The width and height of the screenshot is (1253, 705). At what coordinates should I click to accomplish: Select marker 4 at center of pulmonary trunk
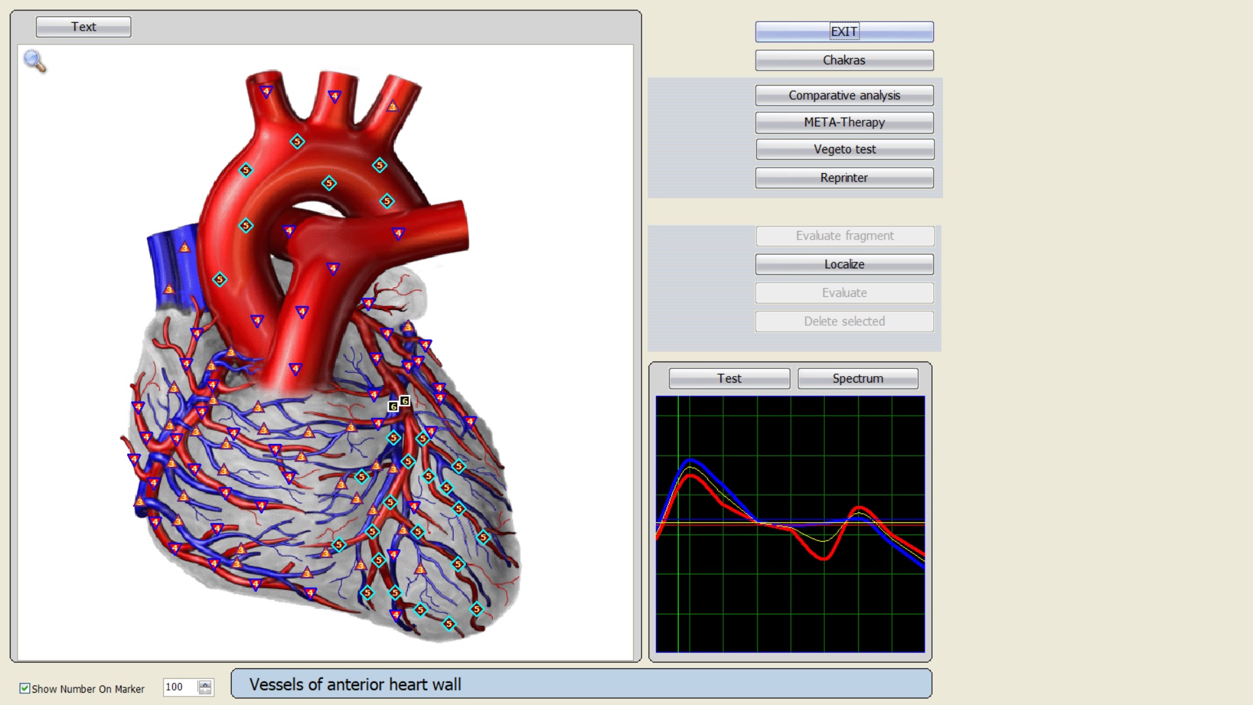click(333, 268)
